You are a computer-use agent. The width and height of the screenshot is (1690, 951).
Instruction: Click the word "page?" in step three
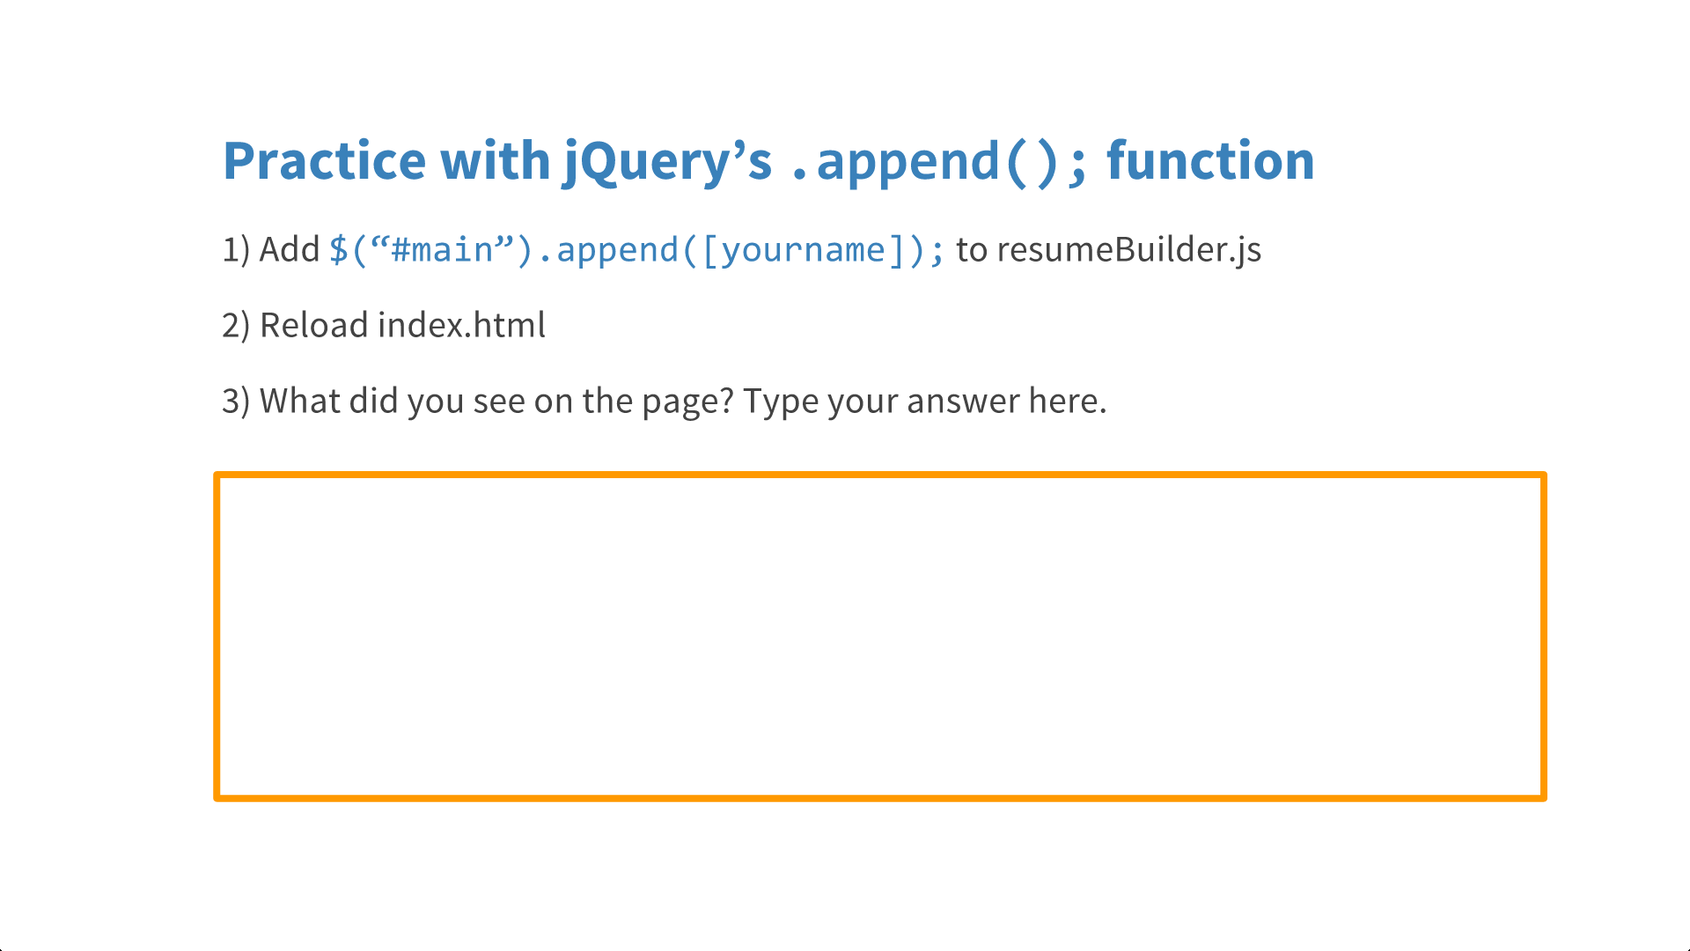(687, 402)
